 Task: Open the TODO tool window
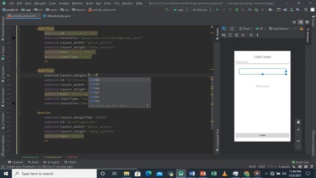click(70, 162)
